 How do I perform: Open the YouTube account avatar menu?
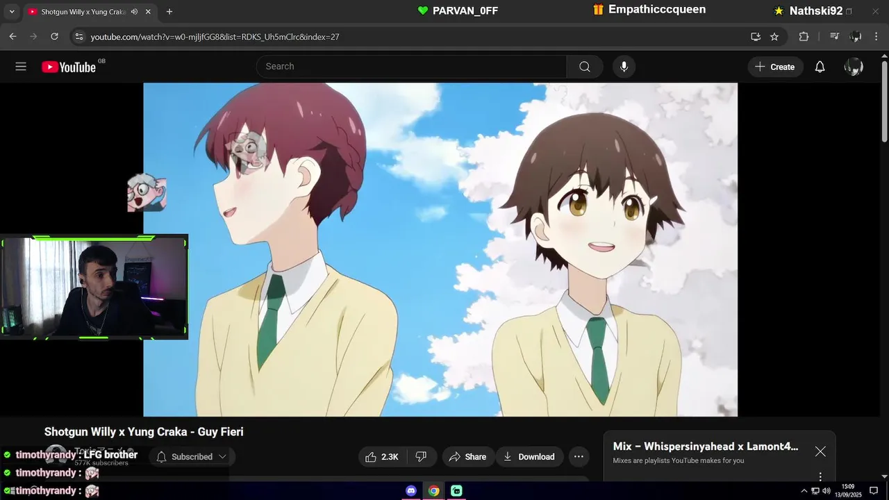(x=854, y=67)
